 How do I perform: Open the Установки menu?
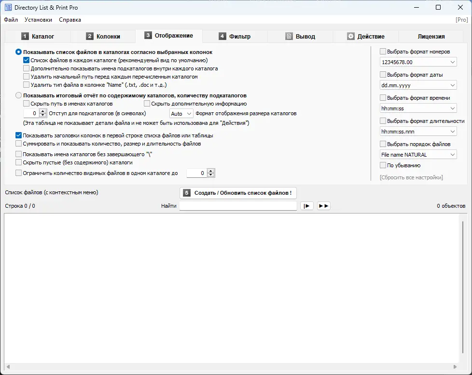[x=38, y=20]
